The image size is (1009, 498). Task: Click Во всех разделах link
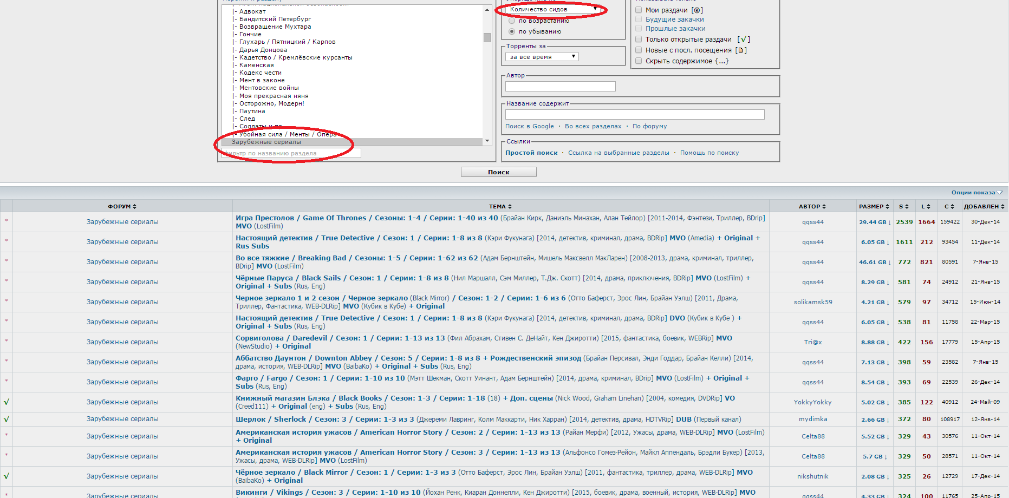tap(593, 126)
